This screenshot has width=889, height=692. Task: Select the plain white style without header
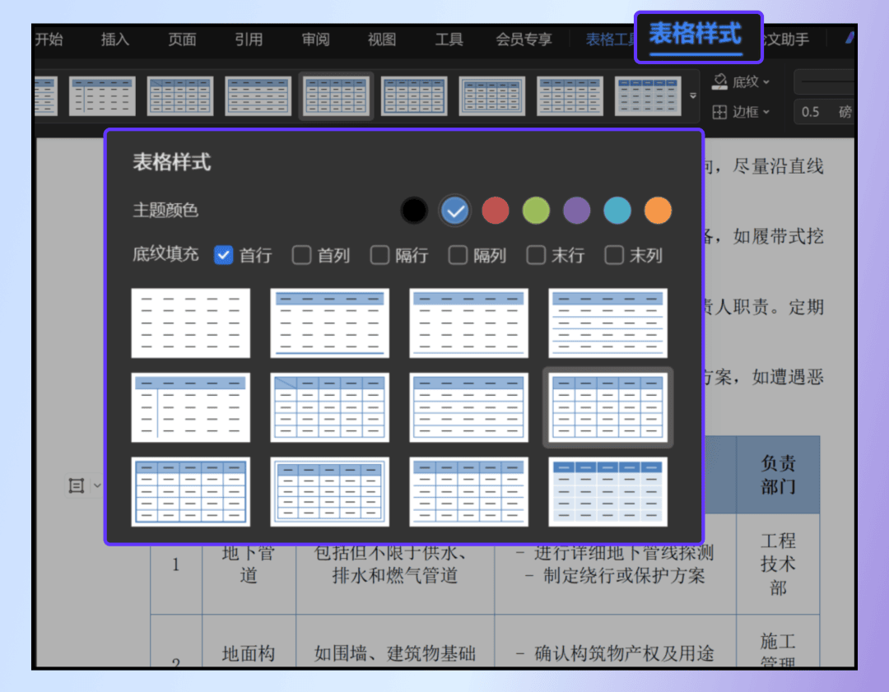tap(190, 323)
